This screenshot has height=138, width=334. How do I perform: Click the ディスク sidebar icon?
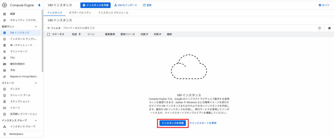click(5, 89)
